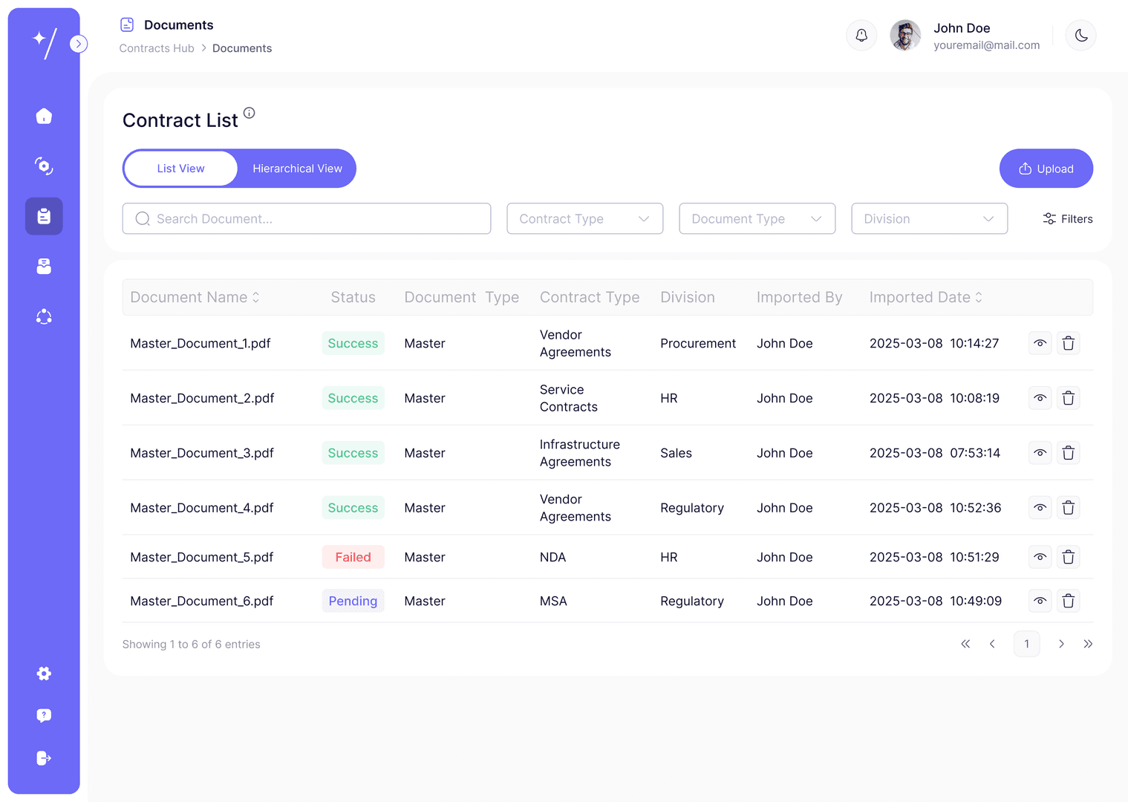This screenshot has height=802, width=1128.
Task: Open the Division dropdown
Action: 930,218
